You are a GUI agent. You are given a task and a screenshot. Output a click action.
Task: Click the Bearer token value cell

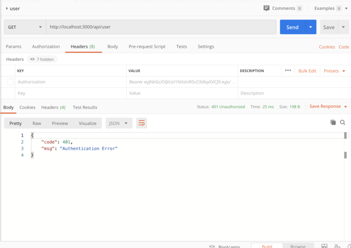[182, 82]
